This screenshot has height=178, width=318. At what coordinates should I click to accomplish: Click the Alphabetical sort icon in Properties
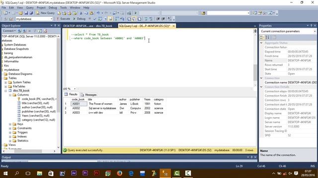[267, 38]
